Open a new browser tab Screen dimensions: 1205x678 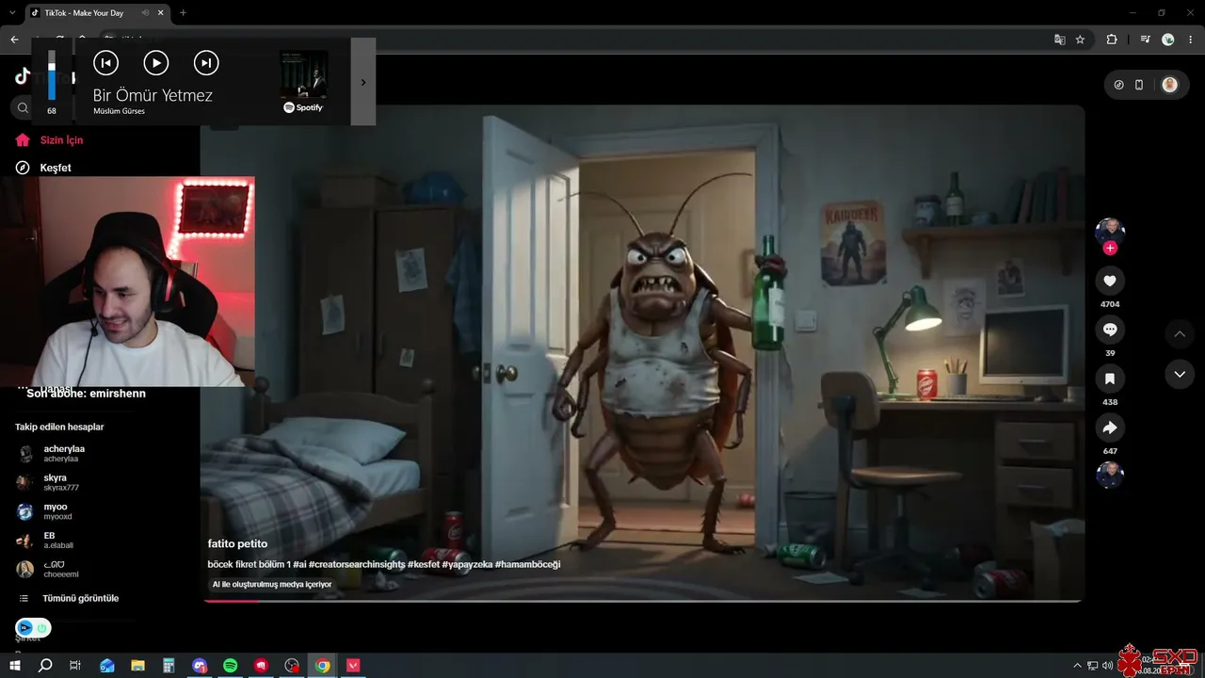pyautogui.click(x=183, y=13)
